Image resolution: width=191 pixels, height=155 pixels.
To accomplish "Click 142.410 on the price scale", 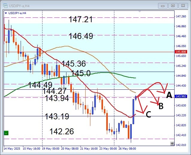I will 181,135.
